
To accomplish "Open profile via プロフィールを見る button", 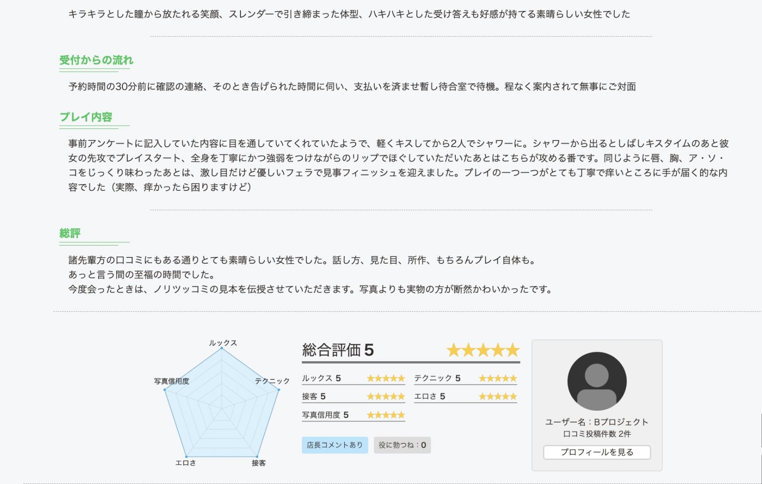I will click(597, 452).
